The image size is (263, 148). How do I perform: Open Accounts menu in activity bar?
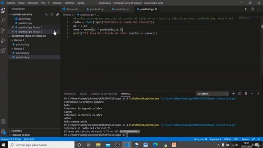pos(3,122)
